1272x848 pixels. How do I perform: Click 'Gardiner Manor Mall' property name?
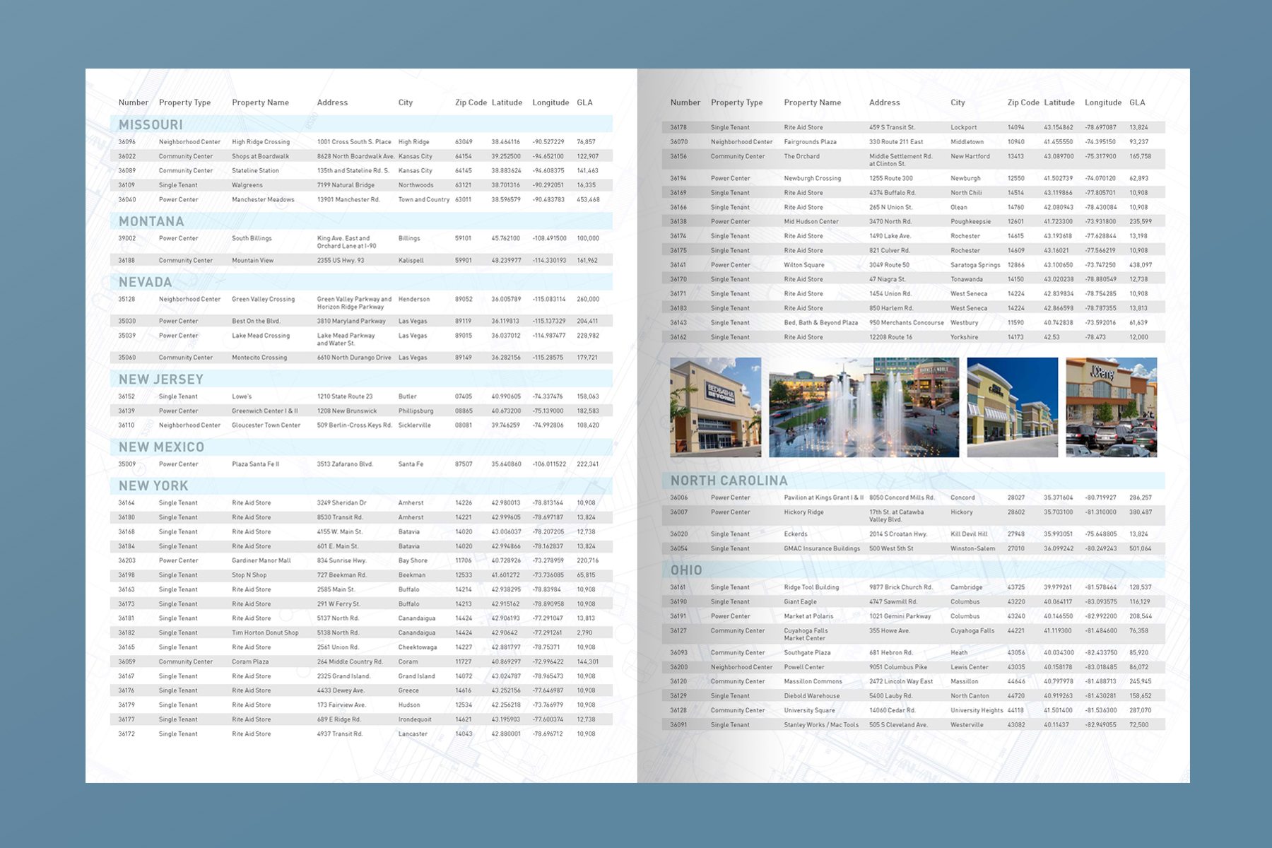261,560
